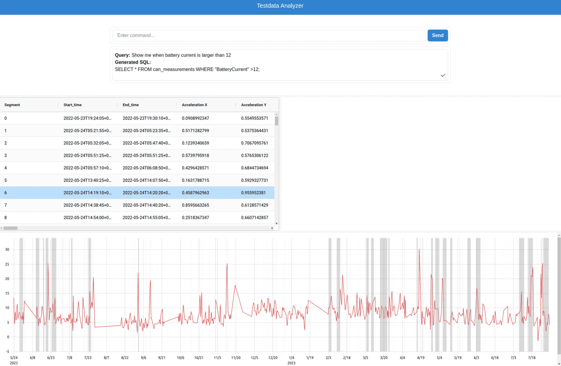The height and width of the screenshot is (366, 561).
Task: Select highlighted segment row 6
Action: point(137,193)
